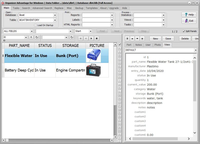Click the record view's horizontal scrollbar thumb

tap(155, 139)
